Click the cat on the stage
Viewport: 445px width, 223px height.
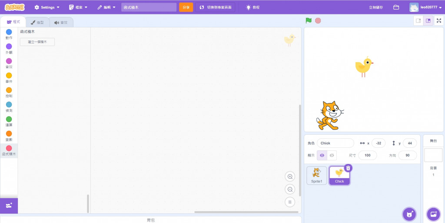(330, 116)
